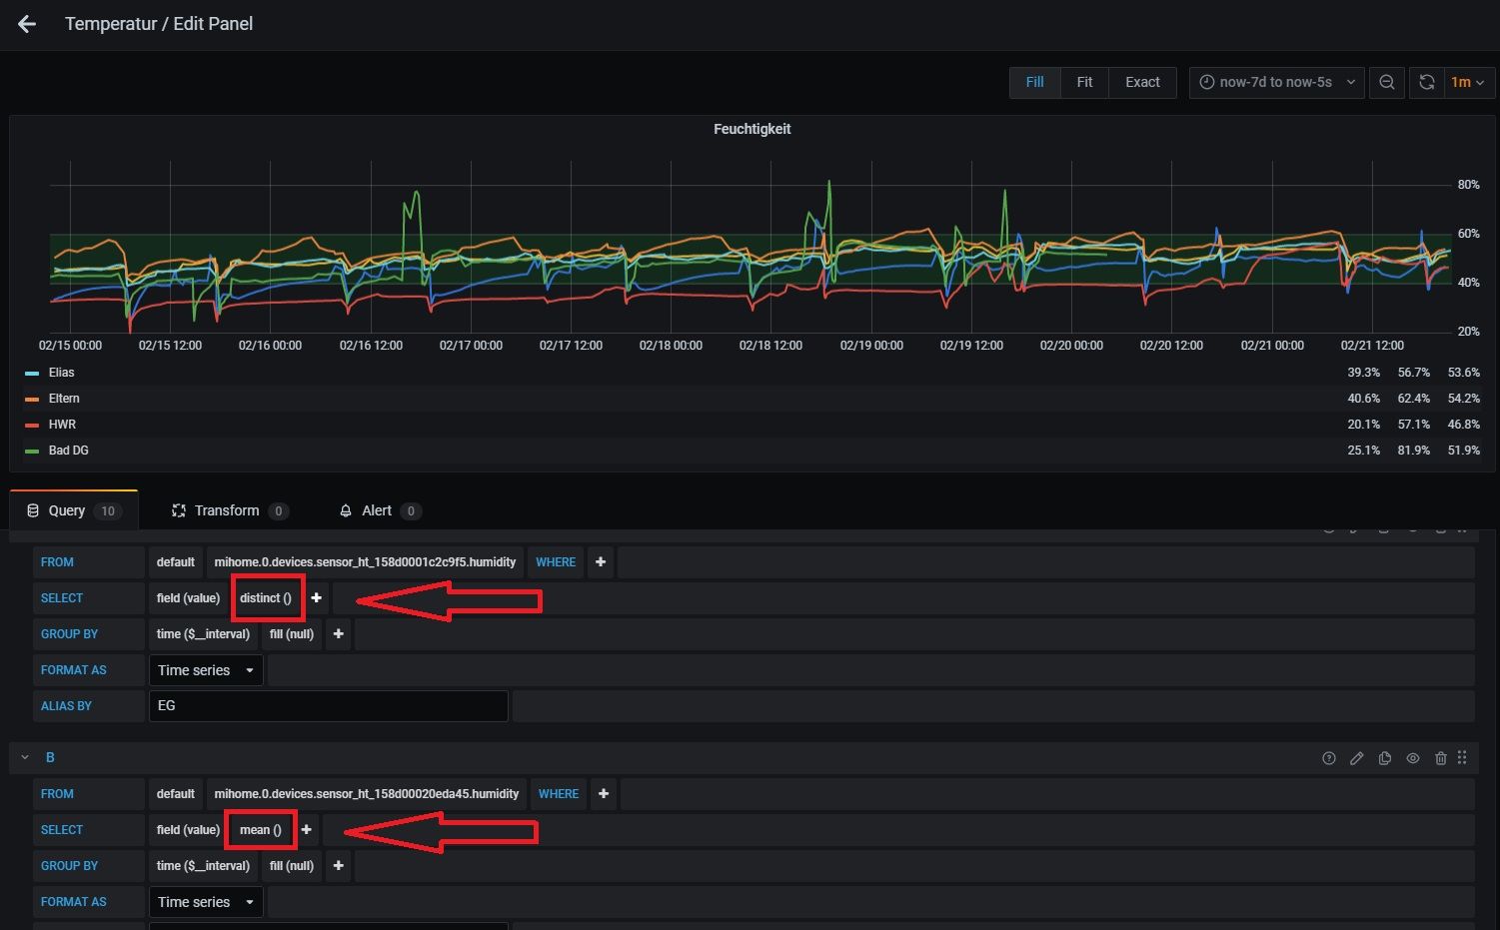The height and width of the screenshot is (930, 1500).
Task: Collapse query B using its chevron
Action: pos(26,757)
